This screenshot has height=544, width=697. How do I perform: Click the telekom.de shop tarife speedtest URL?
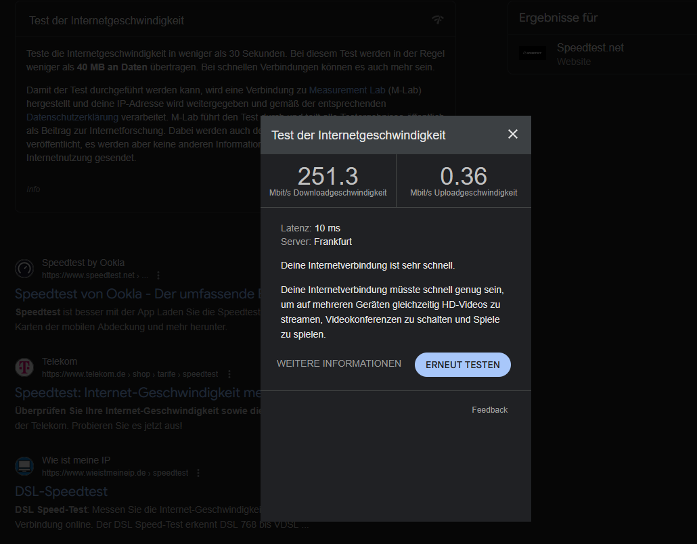130,374
